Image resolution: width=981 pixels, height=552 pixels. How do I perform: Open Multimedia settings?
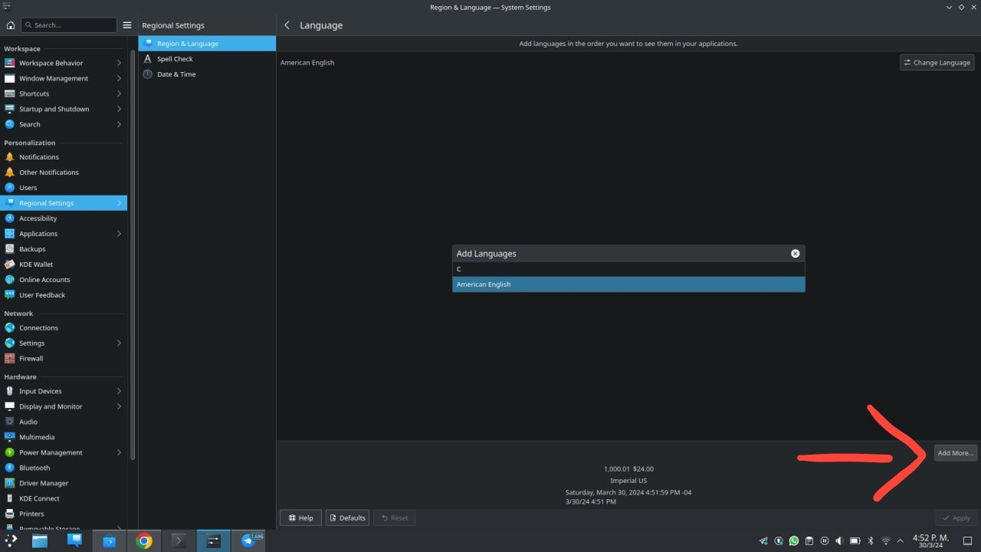[x=64, y=437]
